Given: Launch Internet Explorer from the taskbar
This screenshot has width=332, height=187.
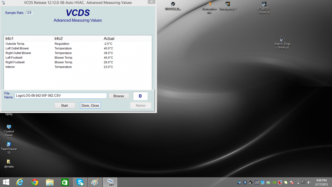Looking at the screenshot, I should 20,182.
